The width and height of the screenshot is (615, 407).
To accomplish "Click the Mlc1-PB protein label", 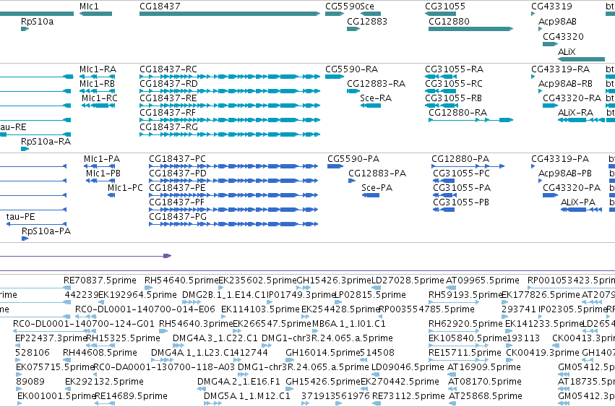I will 103,173.
